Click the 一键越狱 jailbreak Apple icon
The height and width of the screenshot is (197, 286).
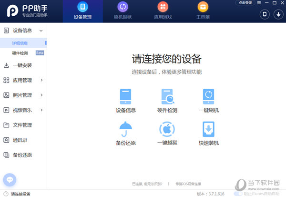point(167,129)
